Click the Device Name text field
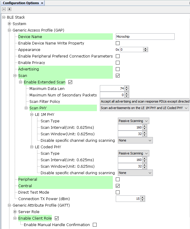190x229 pixels. (145, 37)
